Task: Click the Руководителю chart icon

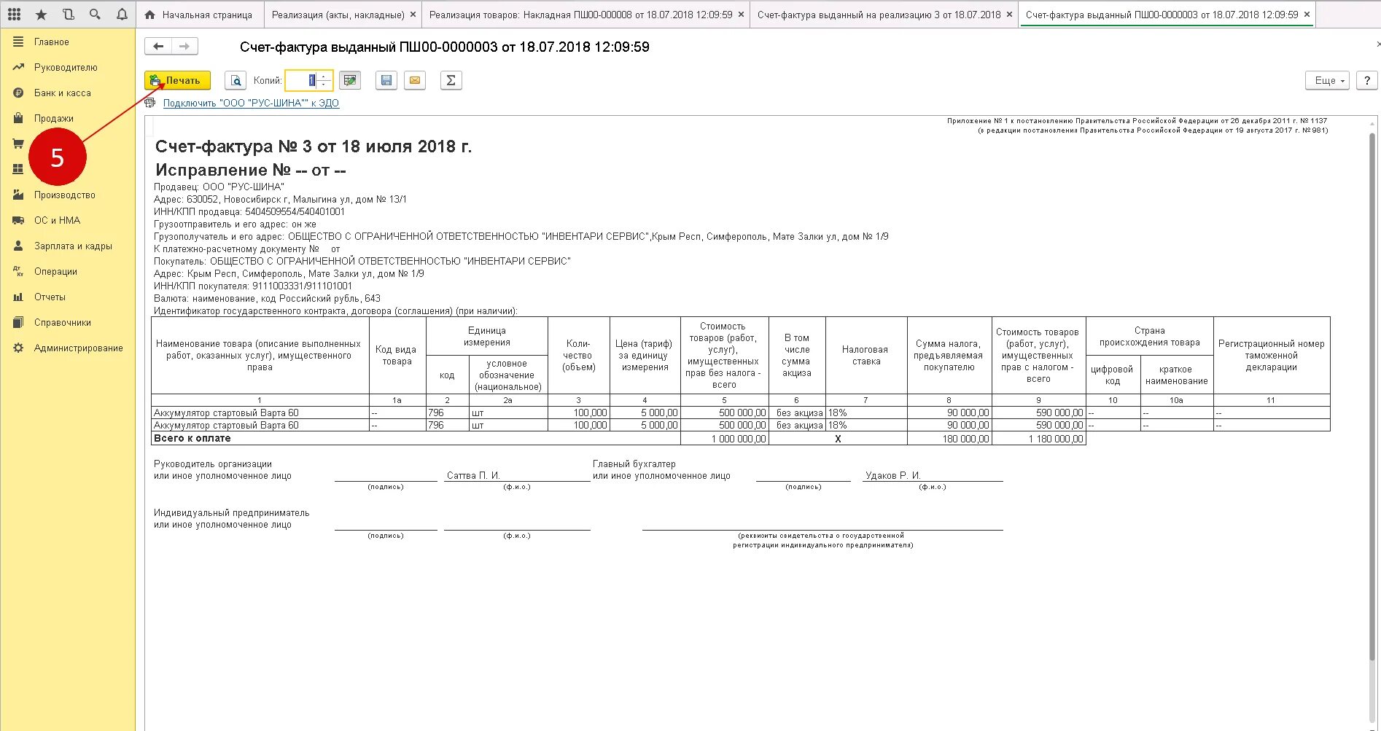Action: (x=18, y=67)
